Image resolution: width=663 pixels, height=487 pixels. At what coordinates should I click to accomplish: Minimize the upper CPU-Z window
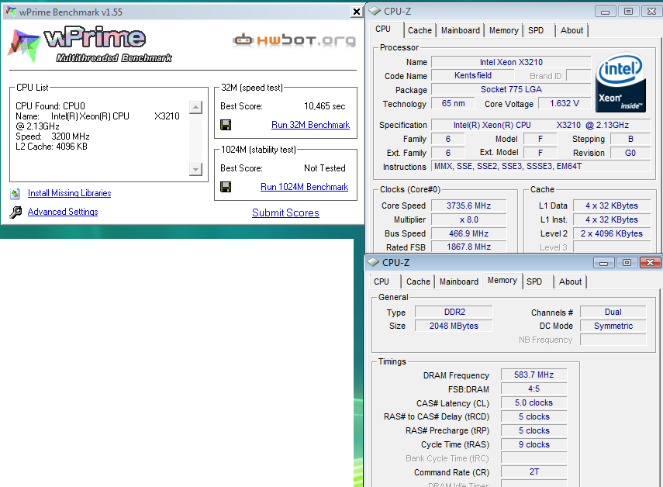(x=605, y=12)
